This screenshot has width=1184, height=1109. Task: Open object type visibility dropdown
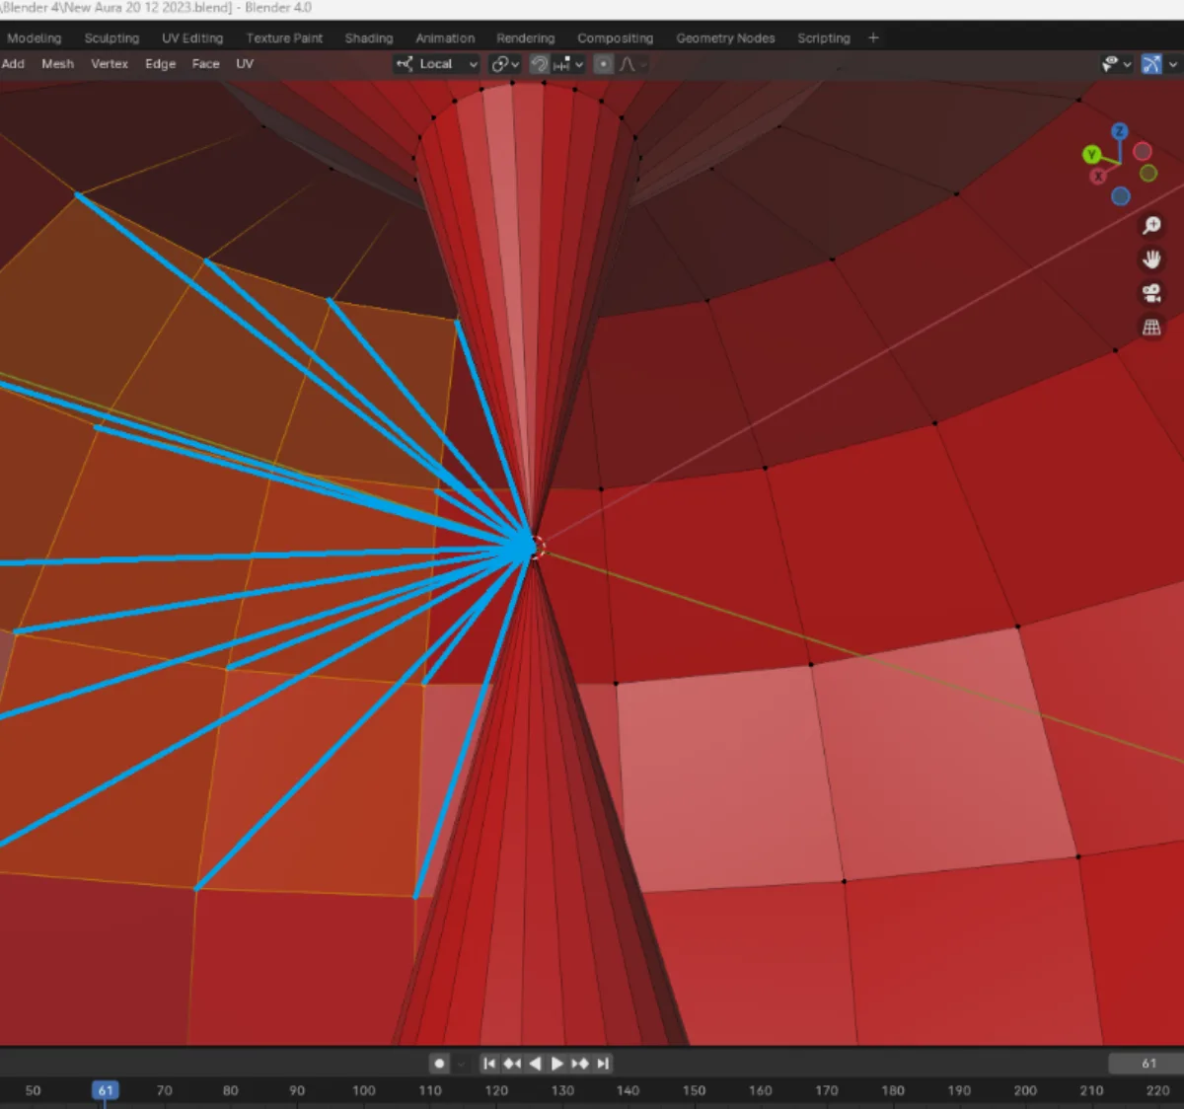point(1116,64)
